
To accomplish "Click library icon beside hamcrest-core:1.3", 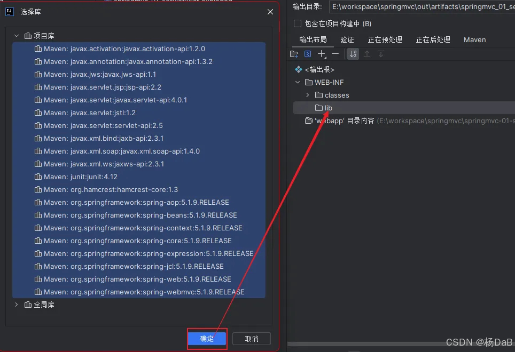I will 38,189.
